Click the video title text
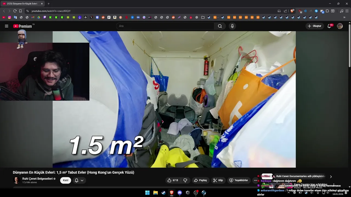Viewport: 351px width, 197px height. (73, 172)
